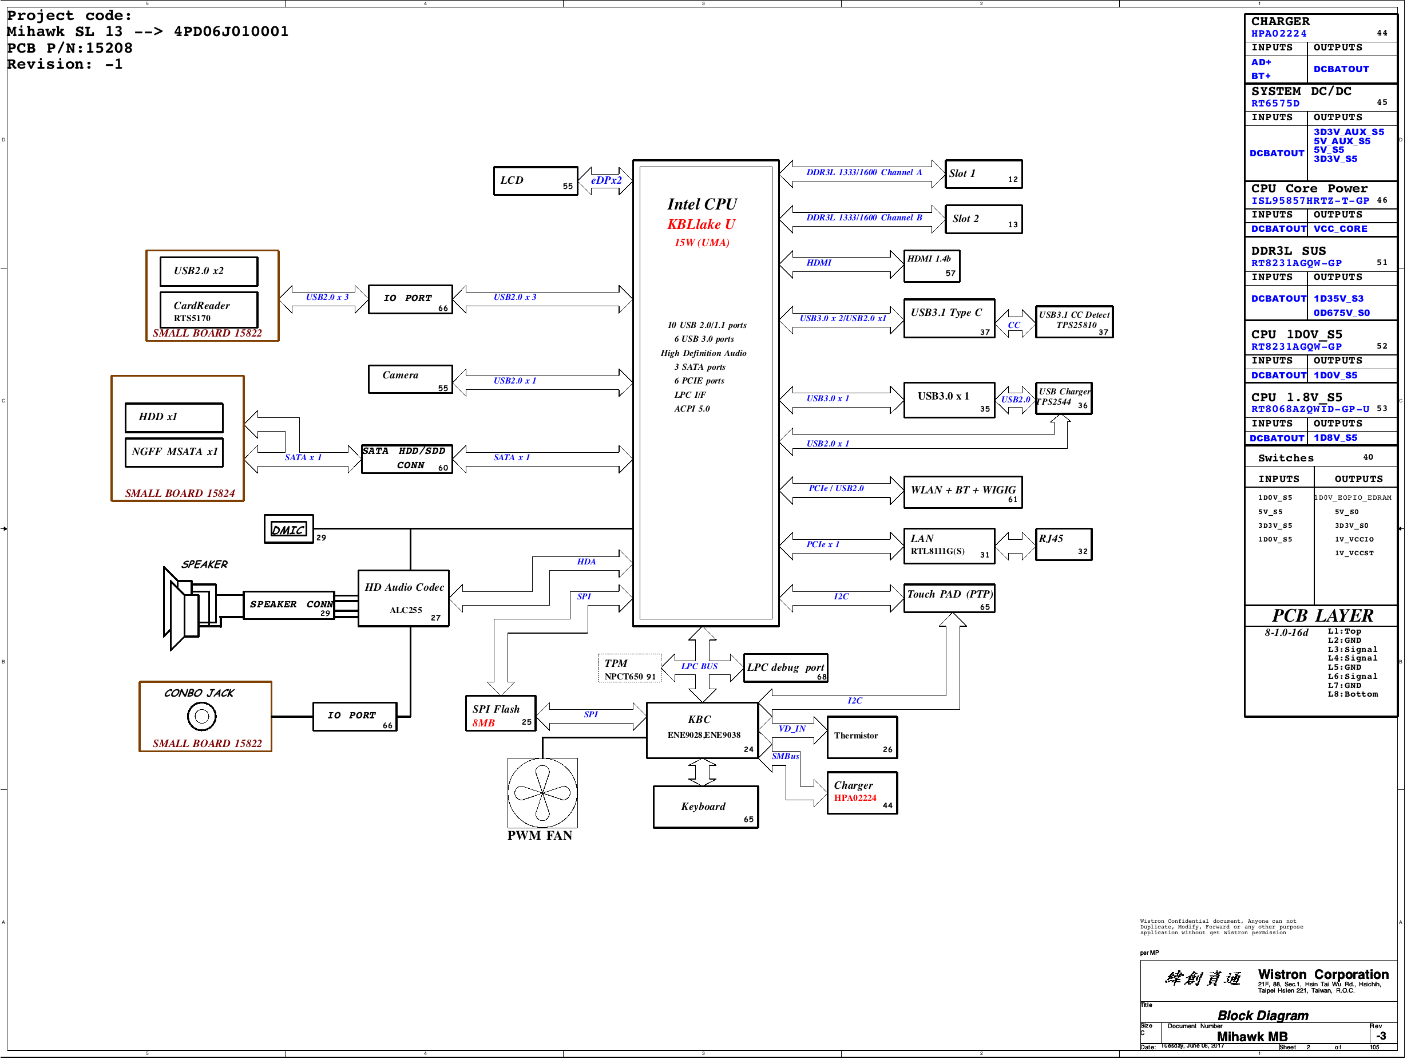Click the eDPx2 double arrow
Image resolution: width=1407 pixels, height=1059 pixels.
[x=605, y=181]
